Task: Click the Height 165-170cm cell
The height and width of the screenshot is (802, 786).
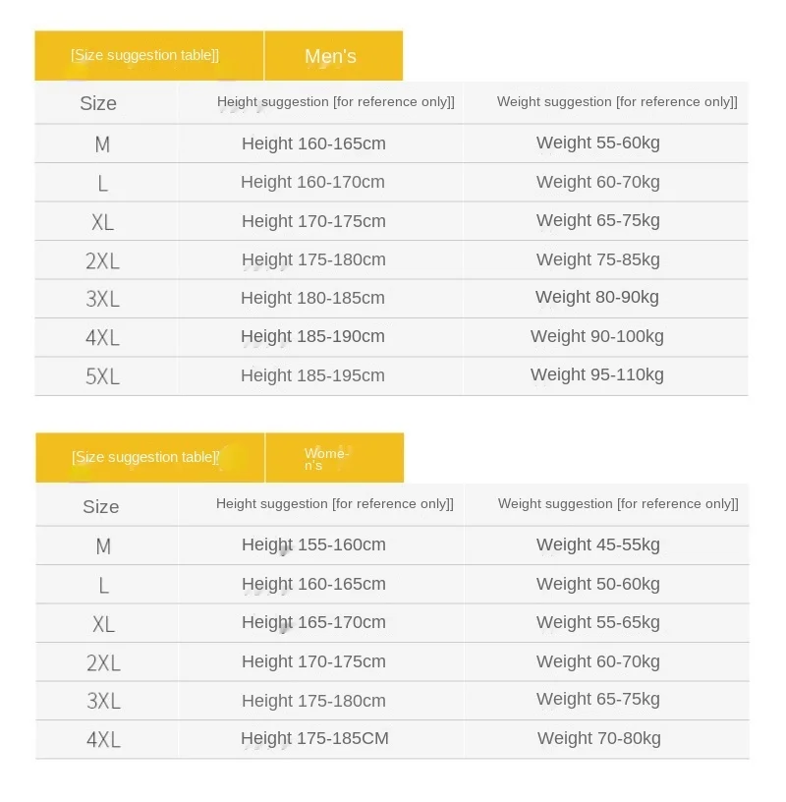Action: (x=313, y=622)
